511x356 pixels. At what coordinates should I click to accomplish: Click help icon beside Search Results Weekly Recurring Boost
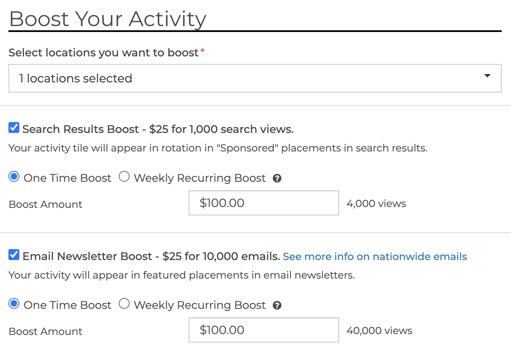(277, 178)
